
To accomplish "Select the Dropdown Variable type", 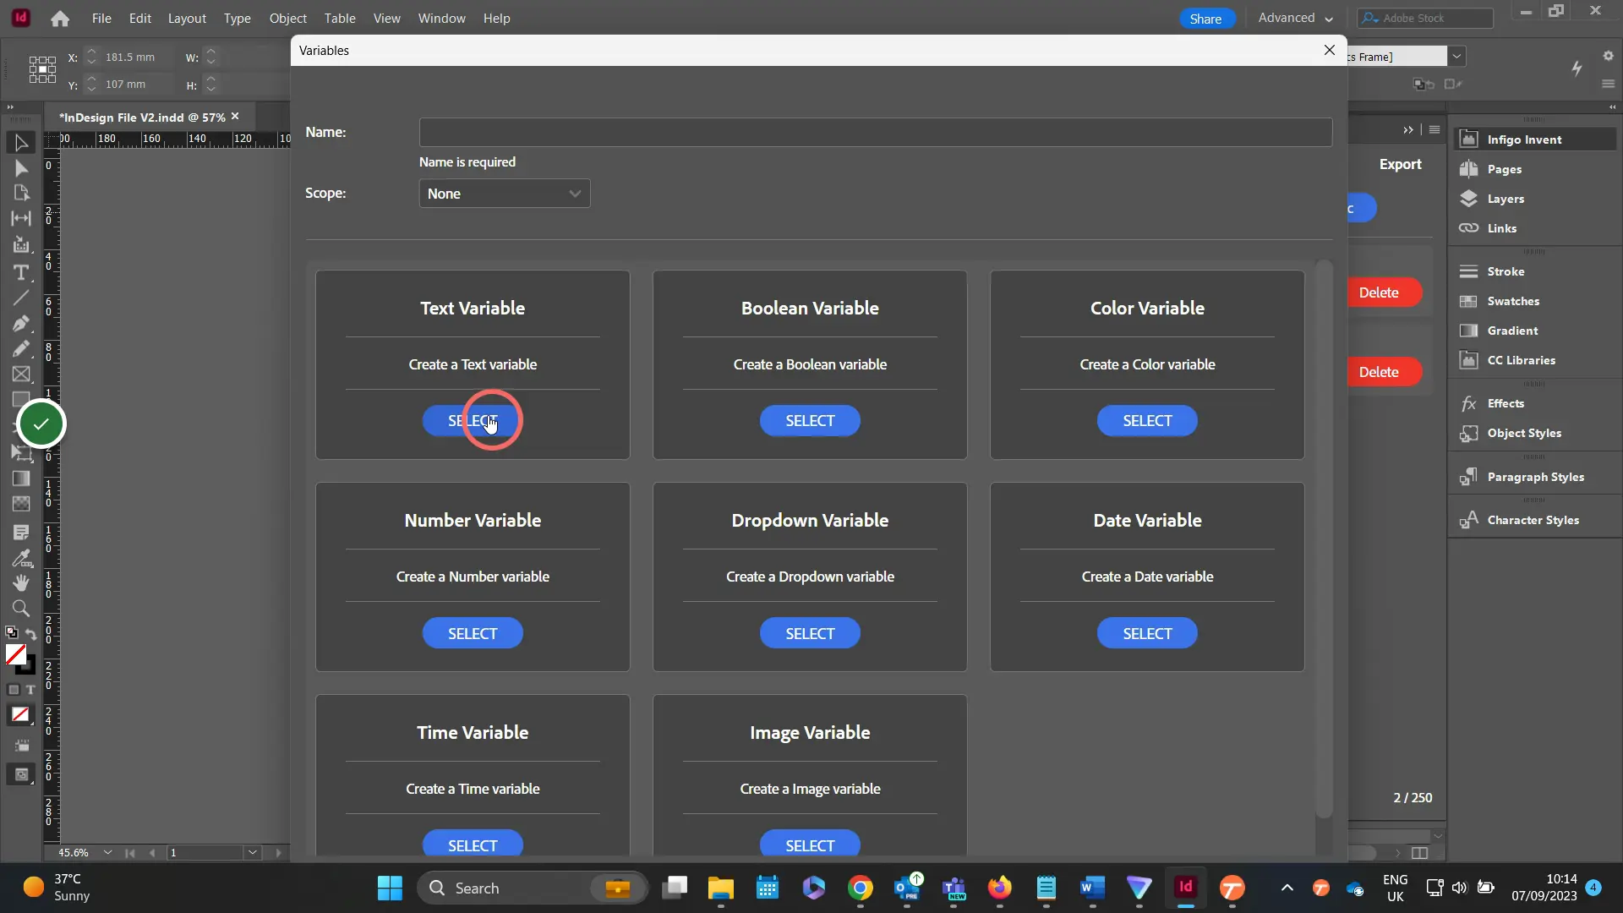I will click(x=810, y=633).
